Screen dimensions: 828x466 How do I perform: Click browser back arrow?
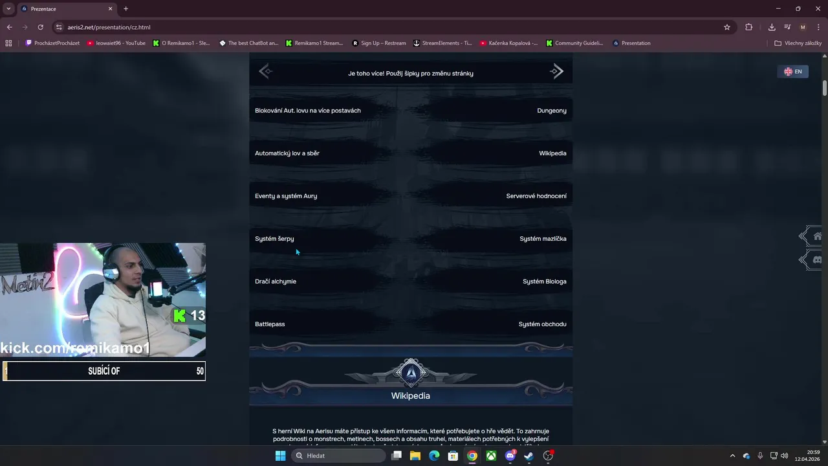click(x=9, y=27)
